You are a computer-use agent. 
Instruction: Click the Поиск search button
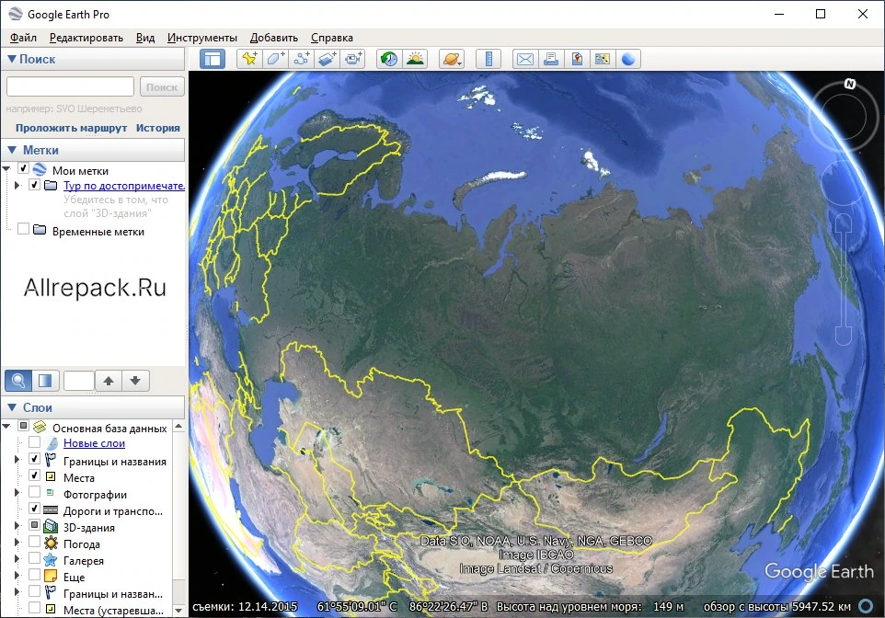click(162, 87)
